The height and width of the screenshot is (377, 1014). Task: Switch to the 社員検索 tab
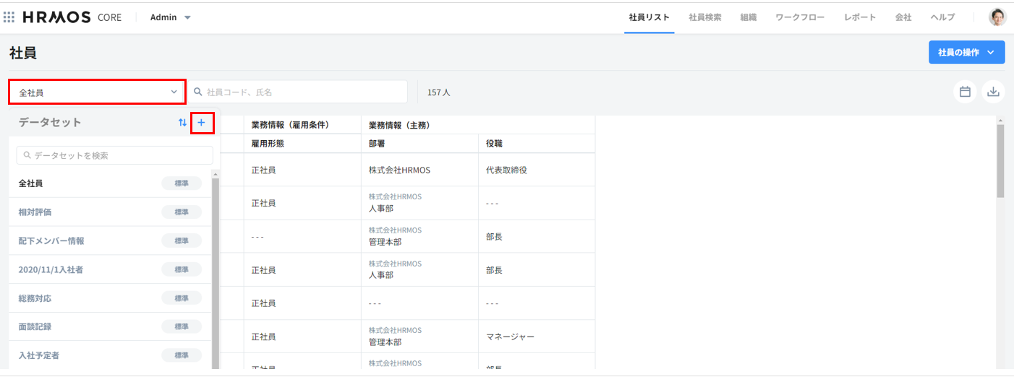(704, 17)
